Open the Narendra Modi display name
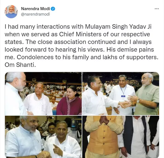This screenshot has height=158, width=164. pos(36,9)
